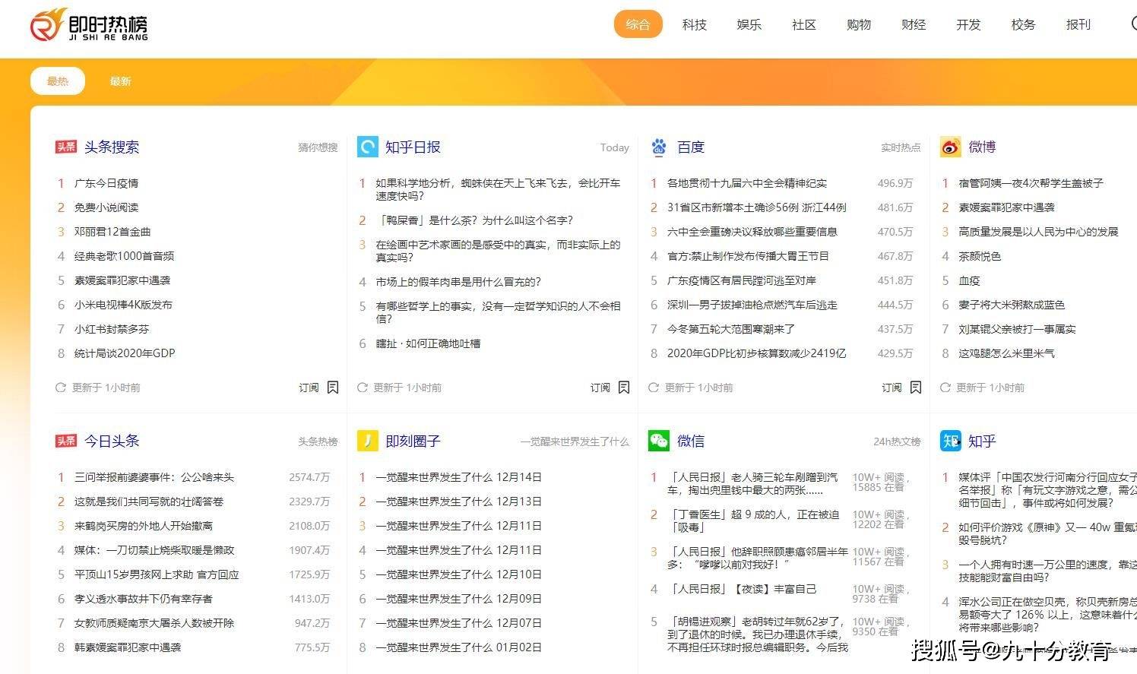Click the bookmark icon beside 订阅 in 头条搜索
Viewport: 1137px width, 674px height.
click(333, 387)
